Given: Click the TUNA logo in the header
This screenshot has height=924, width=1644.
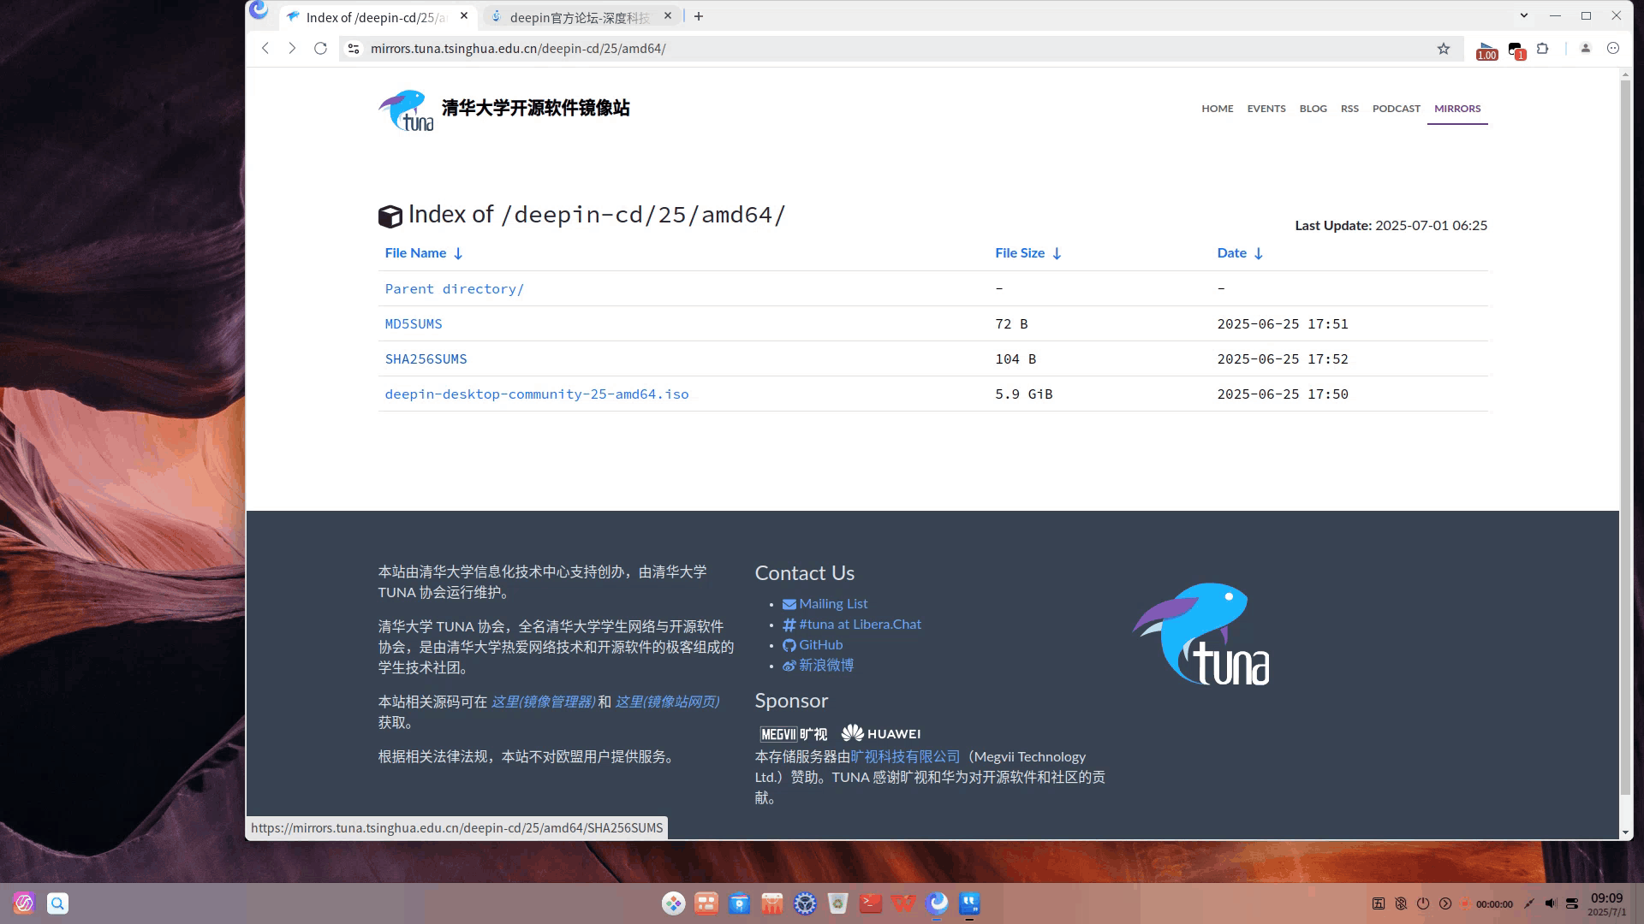Looking at the screenshot, I should click(x=406, y=110).
